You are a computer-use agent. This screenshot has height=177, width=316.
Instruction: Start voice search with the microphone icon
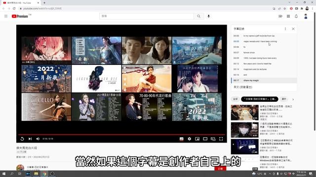click(x=208, y=16)
